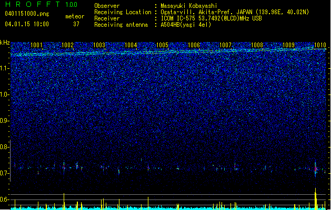Click the HROFFT title text

[x=33, y=4]
